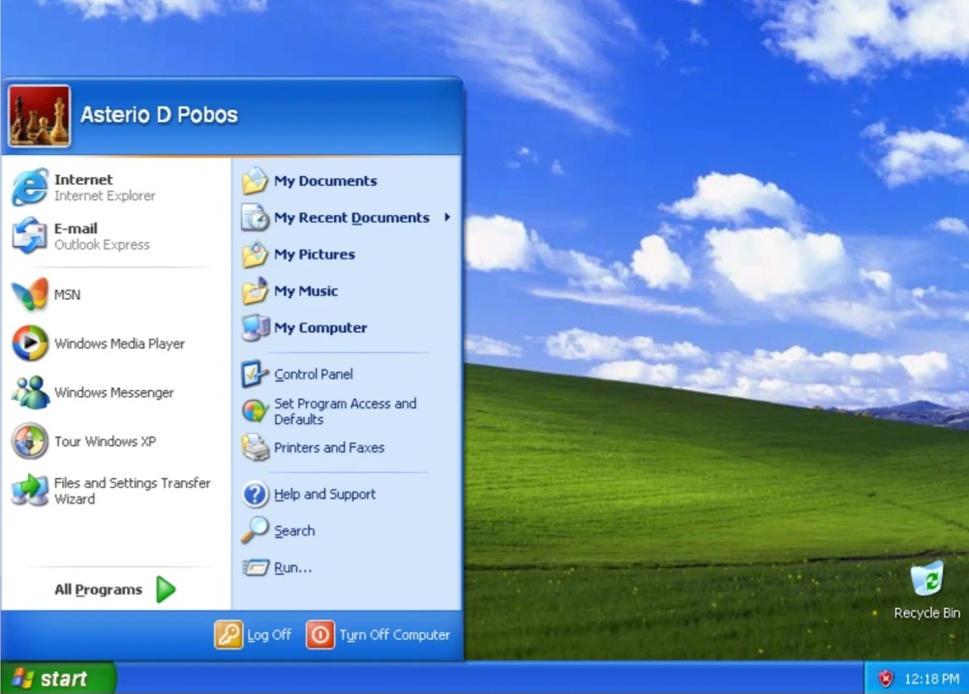969x694 pixels.
Task: Choose the Control Panel menu text
Action: pyautogui.click(x=314, y=374)
